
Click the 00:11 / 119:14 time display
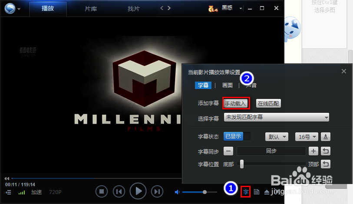[x=20, y=184]
